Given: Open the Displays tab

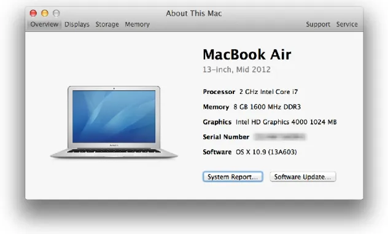Looking at the screenshot, I should 77,25.
